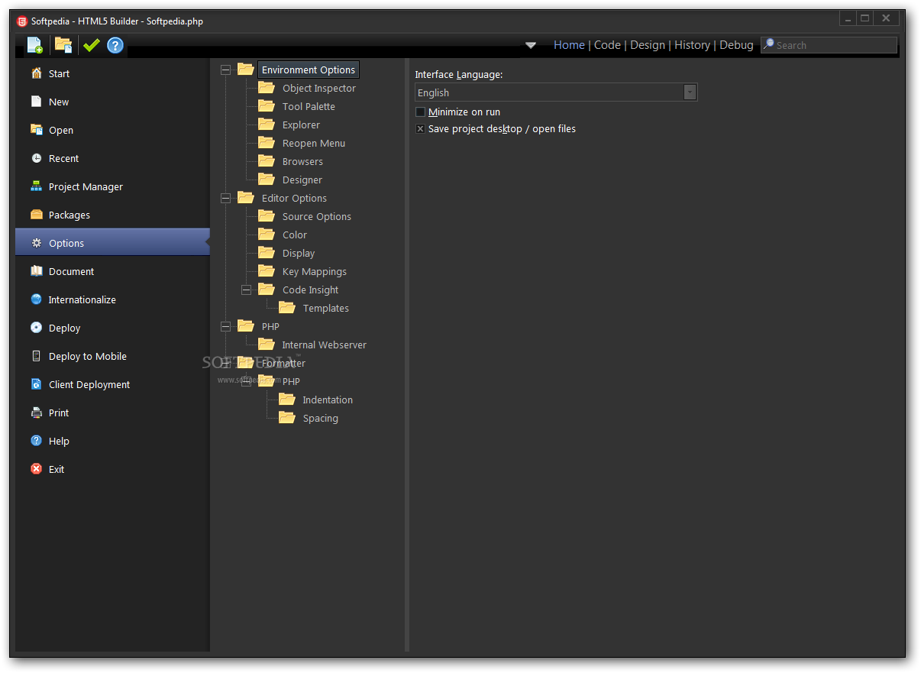Switch to the Debug view
The image size is (921, 673).
click(736, 45)
